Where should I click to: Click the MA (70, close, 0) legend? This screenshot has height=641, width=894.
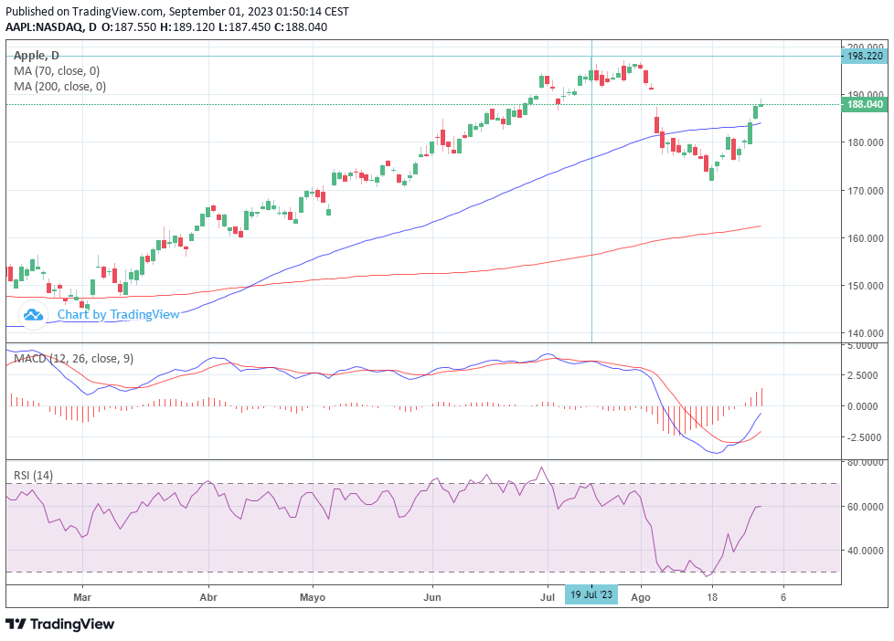(x=57, y=71)
